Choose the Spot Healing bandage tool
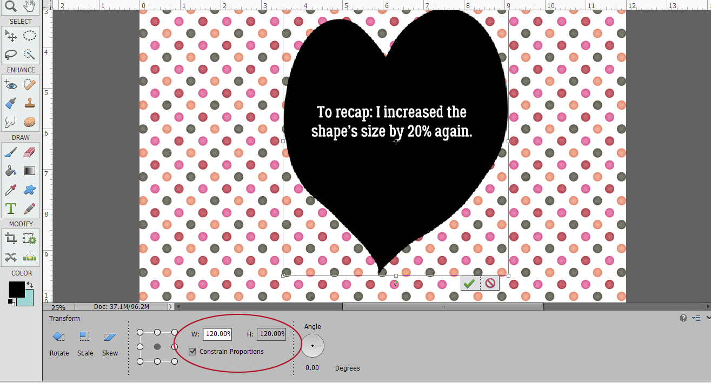Image resolution: width=711 pixels, height=383 pixels. pyautogui.click(x=30, y=85)
